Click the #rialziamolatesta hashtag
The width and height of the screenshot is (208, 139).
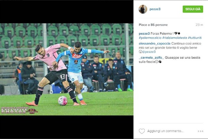point(175,38)
